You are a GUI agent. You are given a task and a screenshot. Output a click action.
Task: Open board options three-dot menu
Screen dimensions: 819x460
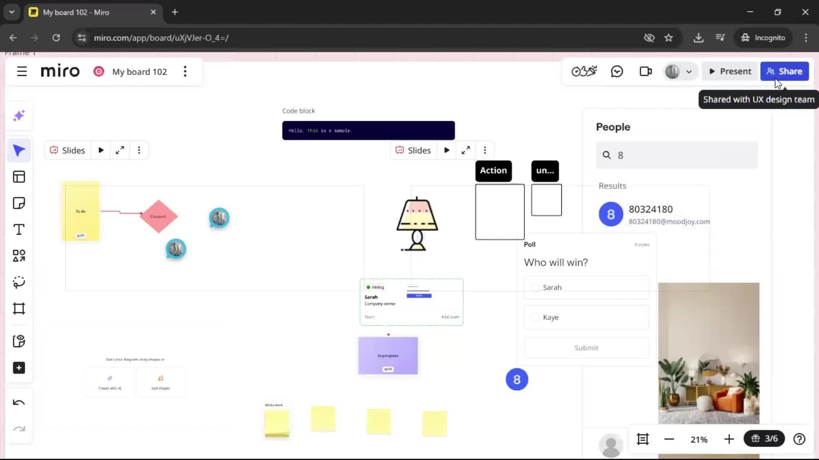click(185, 71)
